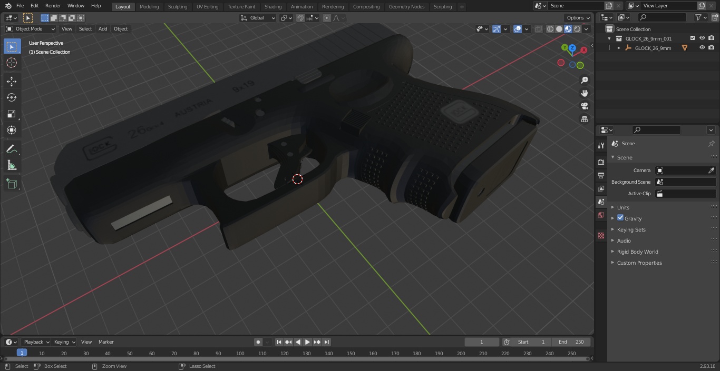Screen dimensions: 720x371
Task: Select the Transform tool
Action: pos(12,130)
